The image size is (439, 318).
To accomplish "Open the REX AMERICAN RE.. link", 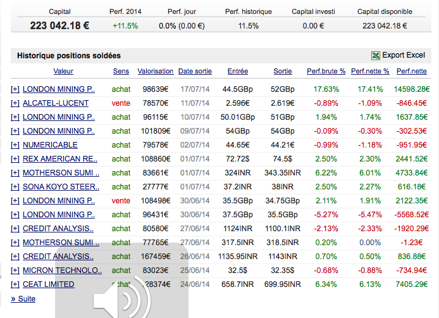I will 60,159.
